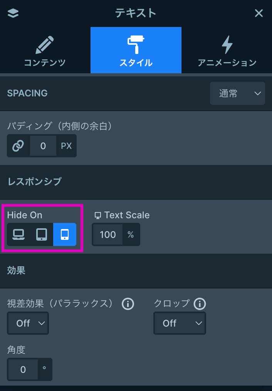Close the テキスト panel
This screenshot has height=391, width=272.
pos(259,13)
